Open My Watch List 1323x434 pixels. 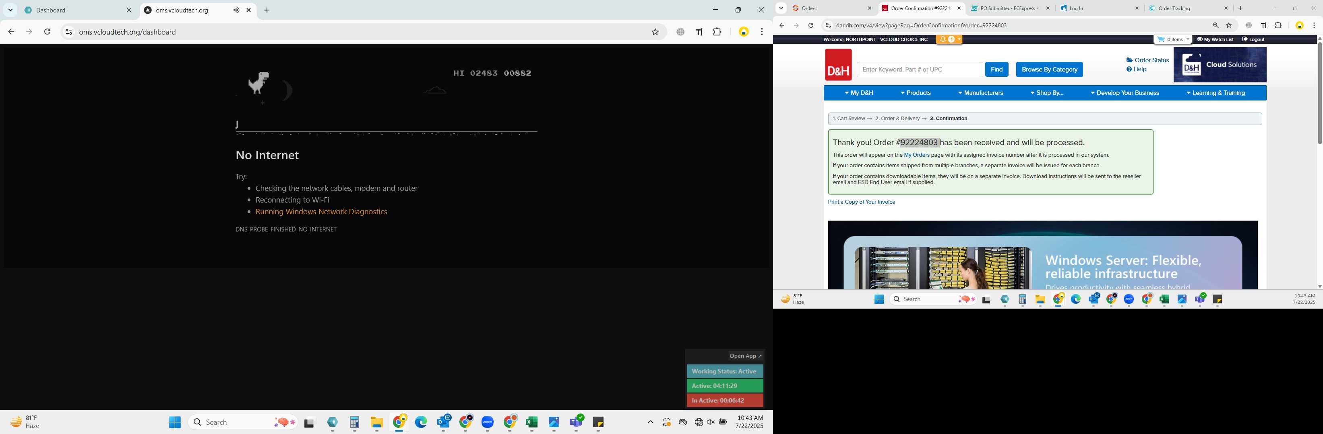coord(1215,39)
